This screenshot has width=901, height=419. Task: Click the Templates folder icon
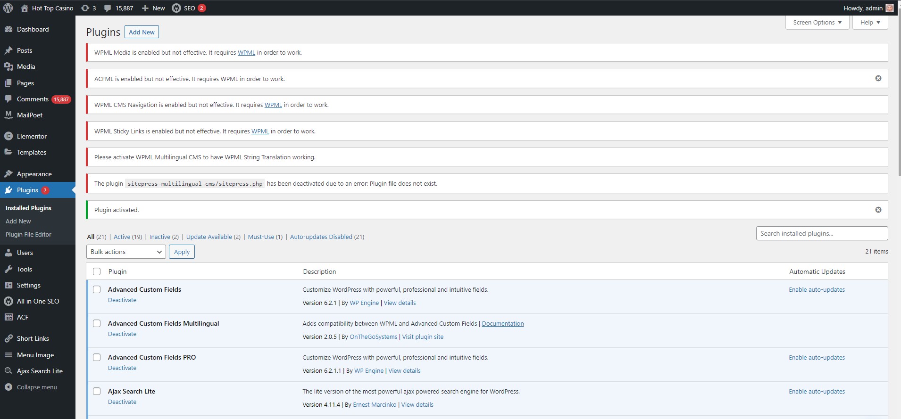click(8, 152)
